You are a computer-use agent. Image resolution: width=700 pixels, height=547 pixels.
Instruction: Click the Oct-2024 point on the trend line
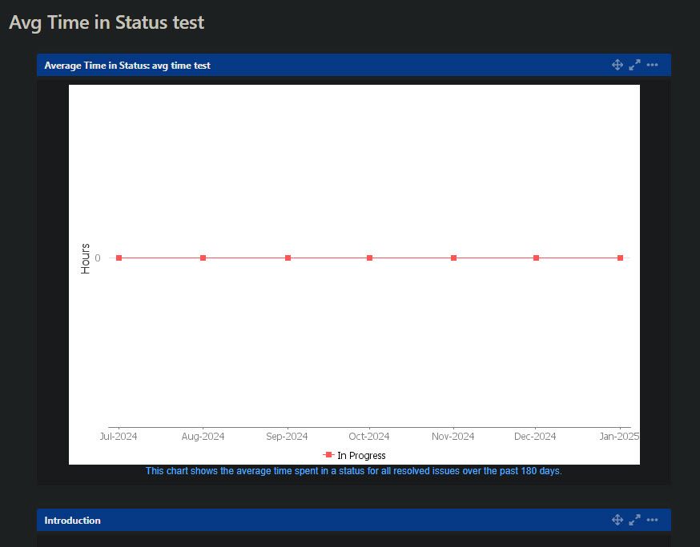tap(368, 258)
